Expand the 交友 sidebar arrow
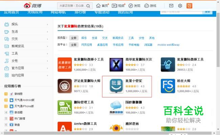This screenshot has height=135, width=220. coord(47,39)
